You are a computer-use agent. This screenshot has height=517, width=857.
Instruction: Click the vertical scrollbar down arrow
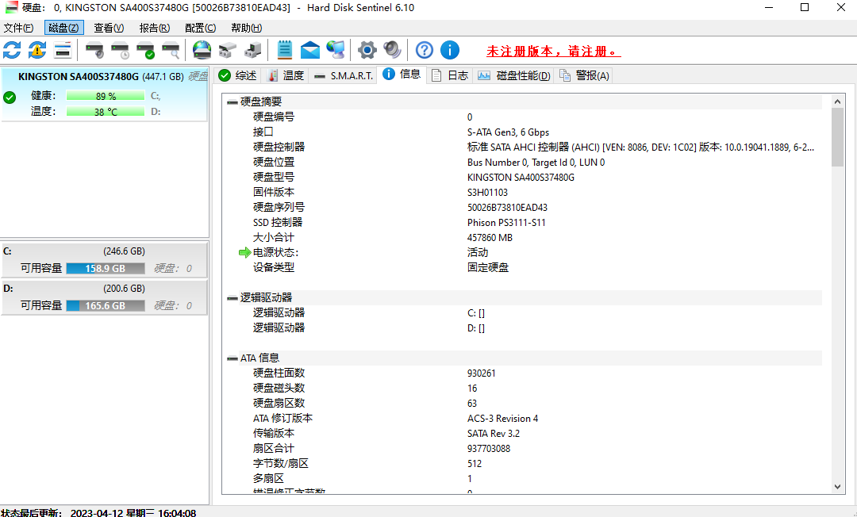pos(837,487)
